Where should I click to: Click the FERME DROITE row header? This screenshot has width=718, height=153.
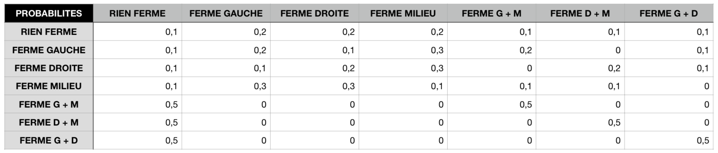click(49, 68)
